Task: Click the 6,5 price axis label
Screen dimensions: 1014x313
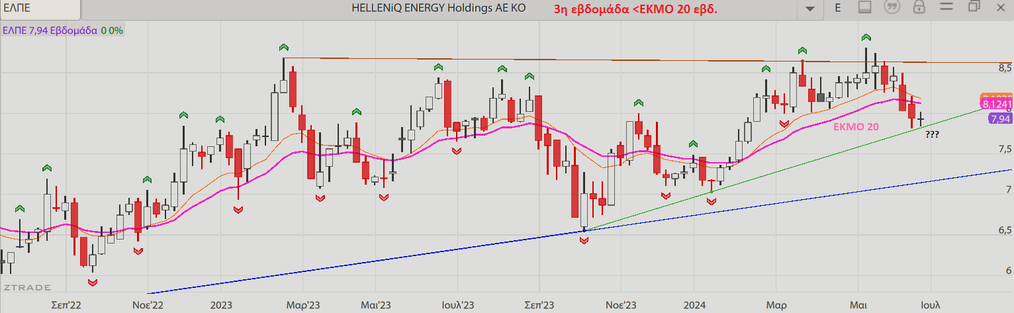Action: click(1005, 231)
